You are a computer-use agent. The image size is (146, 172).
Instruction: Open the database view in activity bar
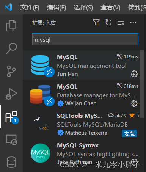(11, 162)
